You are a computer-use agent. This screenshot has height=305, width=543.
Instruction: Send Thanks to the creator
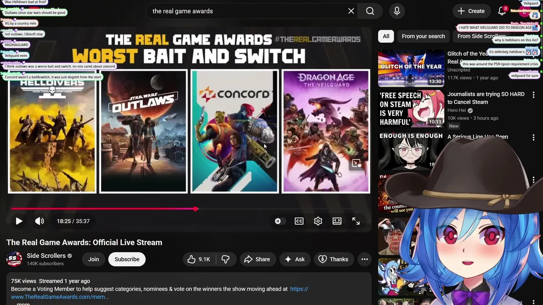tap(333, 259)
